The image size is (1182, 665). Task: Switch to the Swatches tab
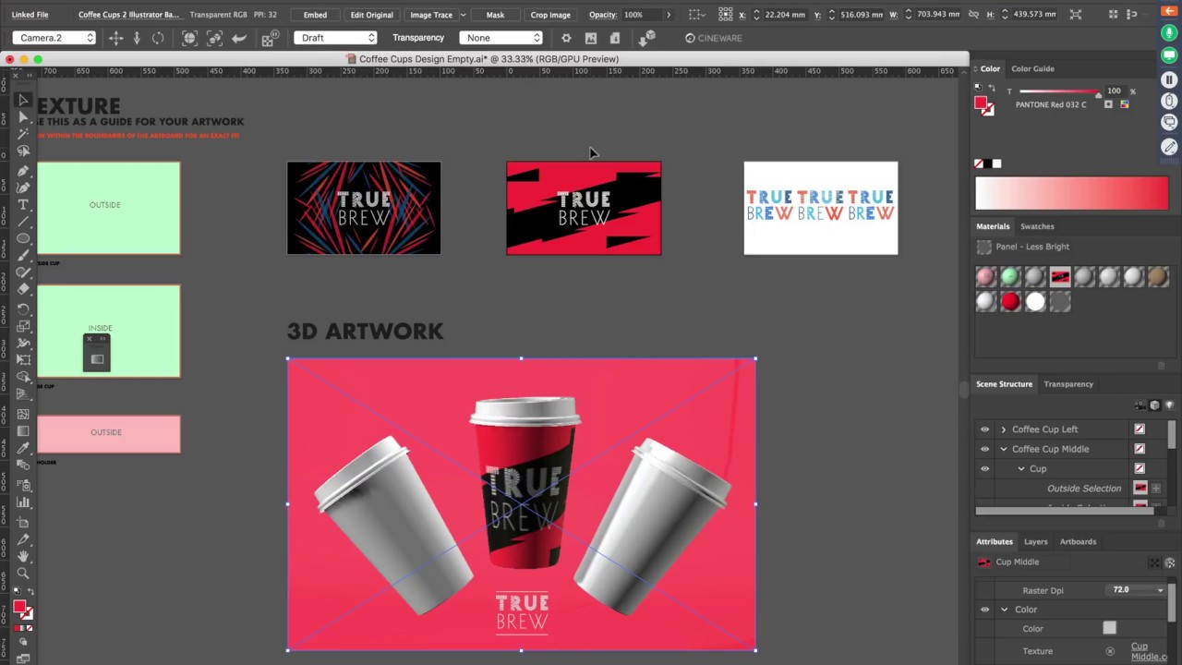[x=1037, y=226]
